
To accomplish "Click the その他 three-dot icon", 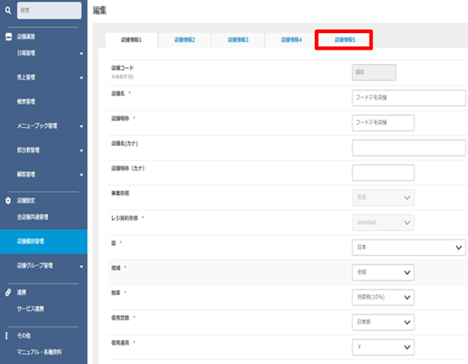I will click(x=8, y=335).
